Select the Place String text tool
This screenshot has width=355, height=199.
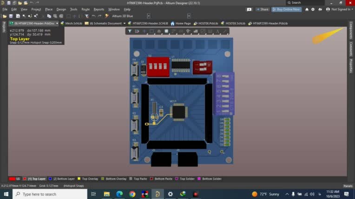pos(217,32)
